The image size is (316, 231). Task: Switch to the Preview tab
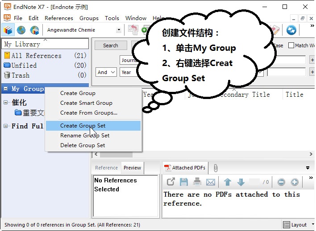(133, 168)
